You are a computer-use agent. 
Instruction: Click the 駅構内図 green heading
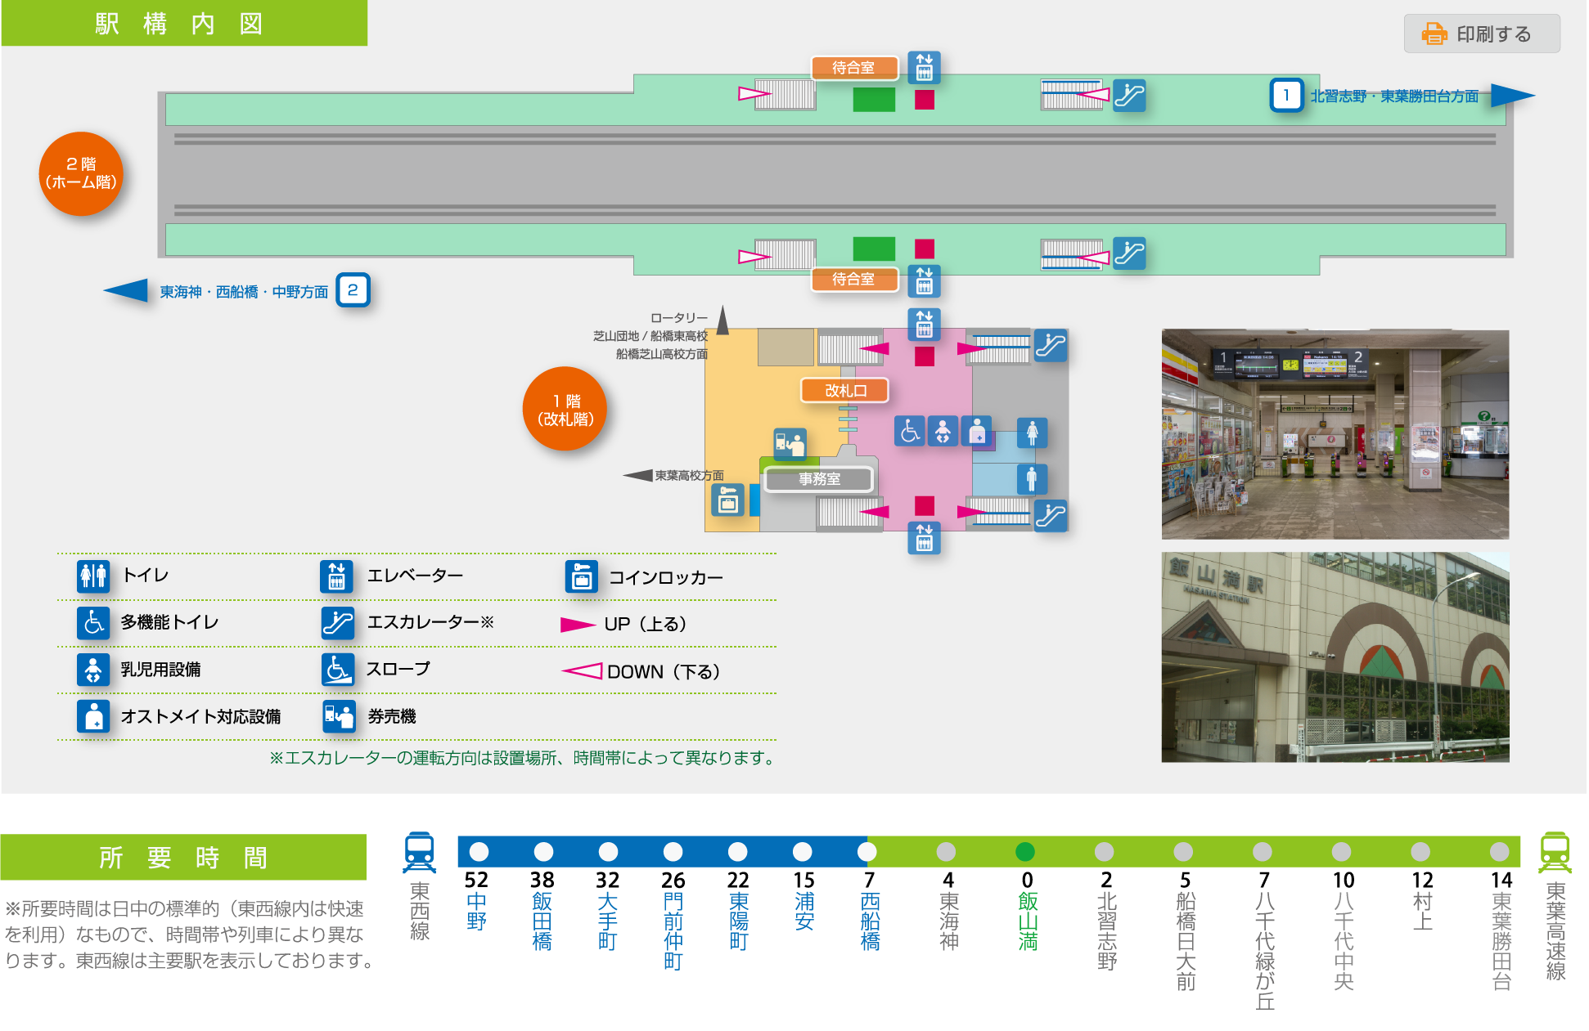[x=184, y=23]
